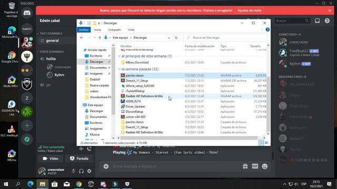Click Explorer back arrow
337x189 pixels.
[82, 38]
